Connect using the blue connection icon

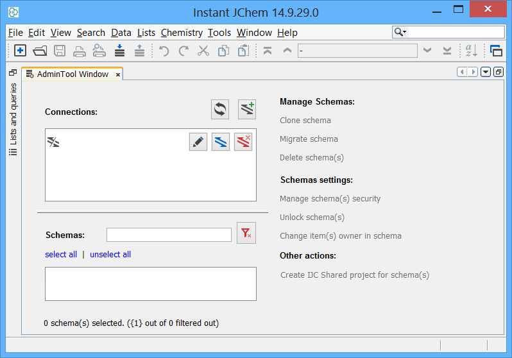pos(221,142)
